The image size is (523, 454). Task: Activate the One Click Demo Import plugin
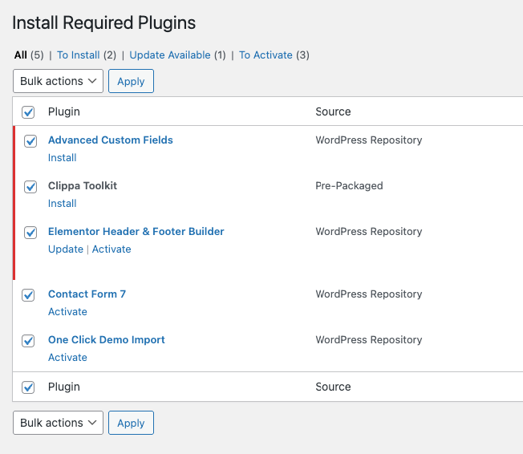(x=67, y=357)
